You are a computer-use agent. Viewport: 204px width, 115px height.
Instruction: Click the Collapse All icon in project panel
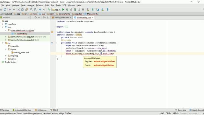point(39,18)
